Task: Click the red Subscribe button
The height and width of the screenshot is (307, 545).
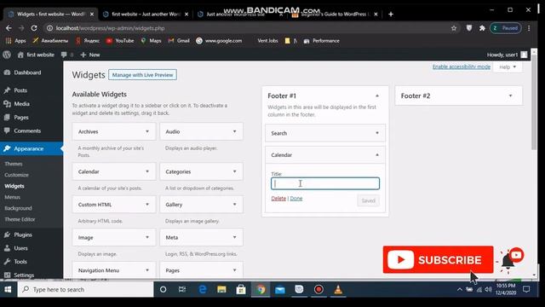Action: 438,259
